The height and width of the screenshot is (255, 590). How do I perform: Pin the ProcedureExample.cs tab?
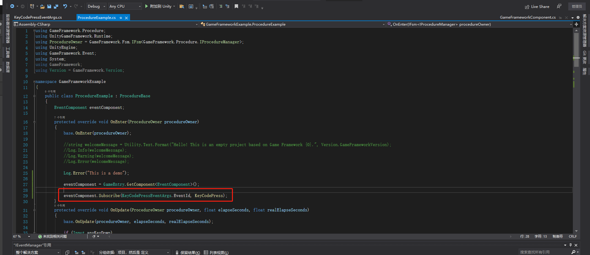coord(121,18)
